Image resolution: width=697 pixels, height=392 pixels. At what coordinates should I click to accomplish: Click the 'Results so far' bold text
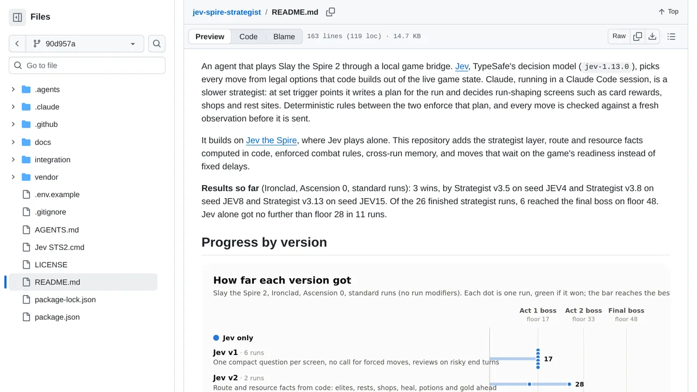(x=230, y=188)
